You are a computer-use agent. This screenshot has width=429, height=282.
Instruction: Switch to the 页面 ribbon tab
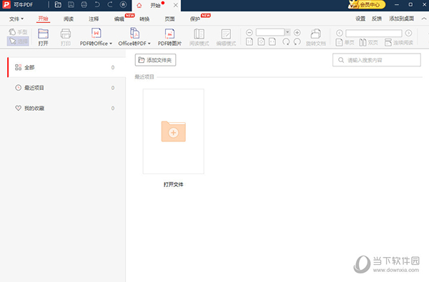point(169,19)
